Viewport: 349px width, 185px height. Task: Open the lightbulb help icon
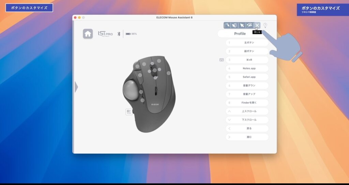265,25
